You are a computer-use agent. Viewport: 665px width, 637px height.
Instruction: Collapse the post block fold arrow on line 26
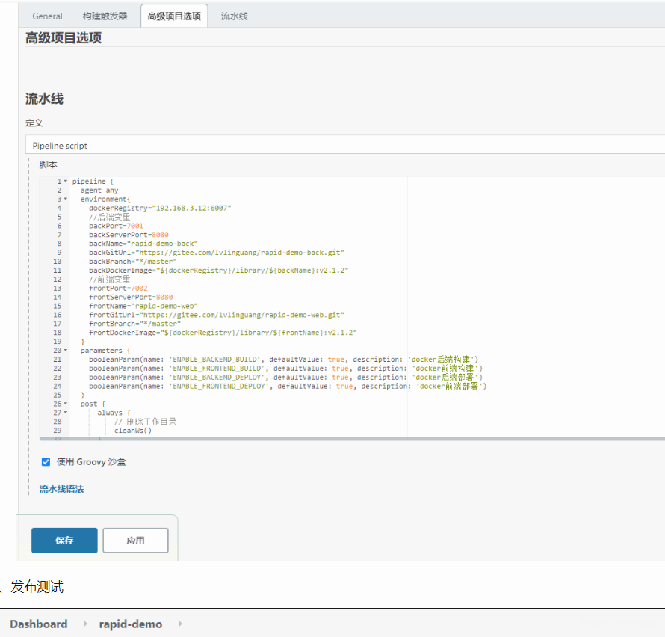66,404
